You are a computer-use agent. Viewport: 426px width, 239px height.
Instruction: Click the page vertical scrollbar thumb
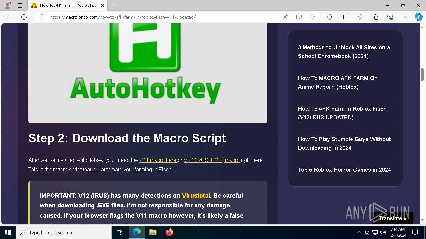(x=422, y=74)
